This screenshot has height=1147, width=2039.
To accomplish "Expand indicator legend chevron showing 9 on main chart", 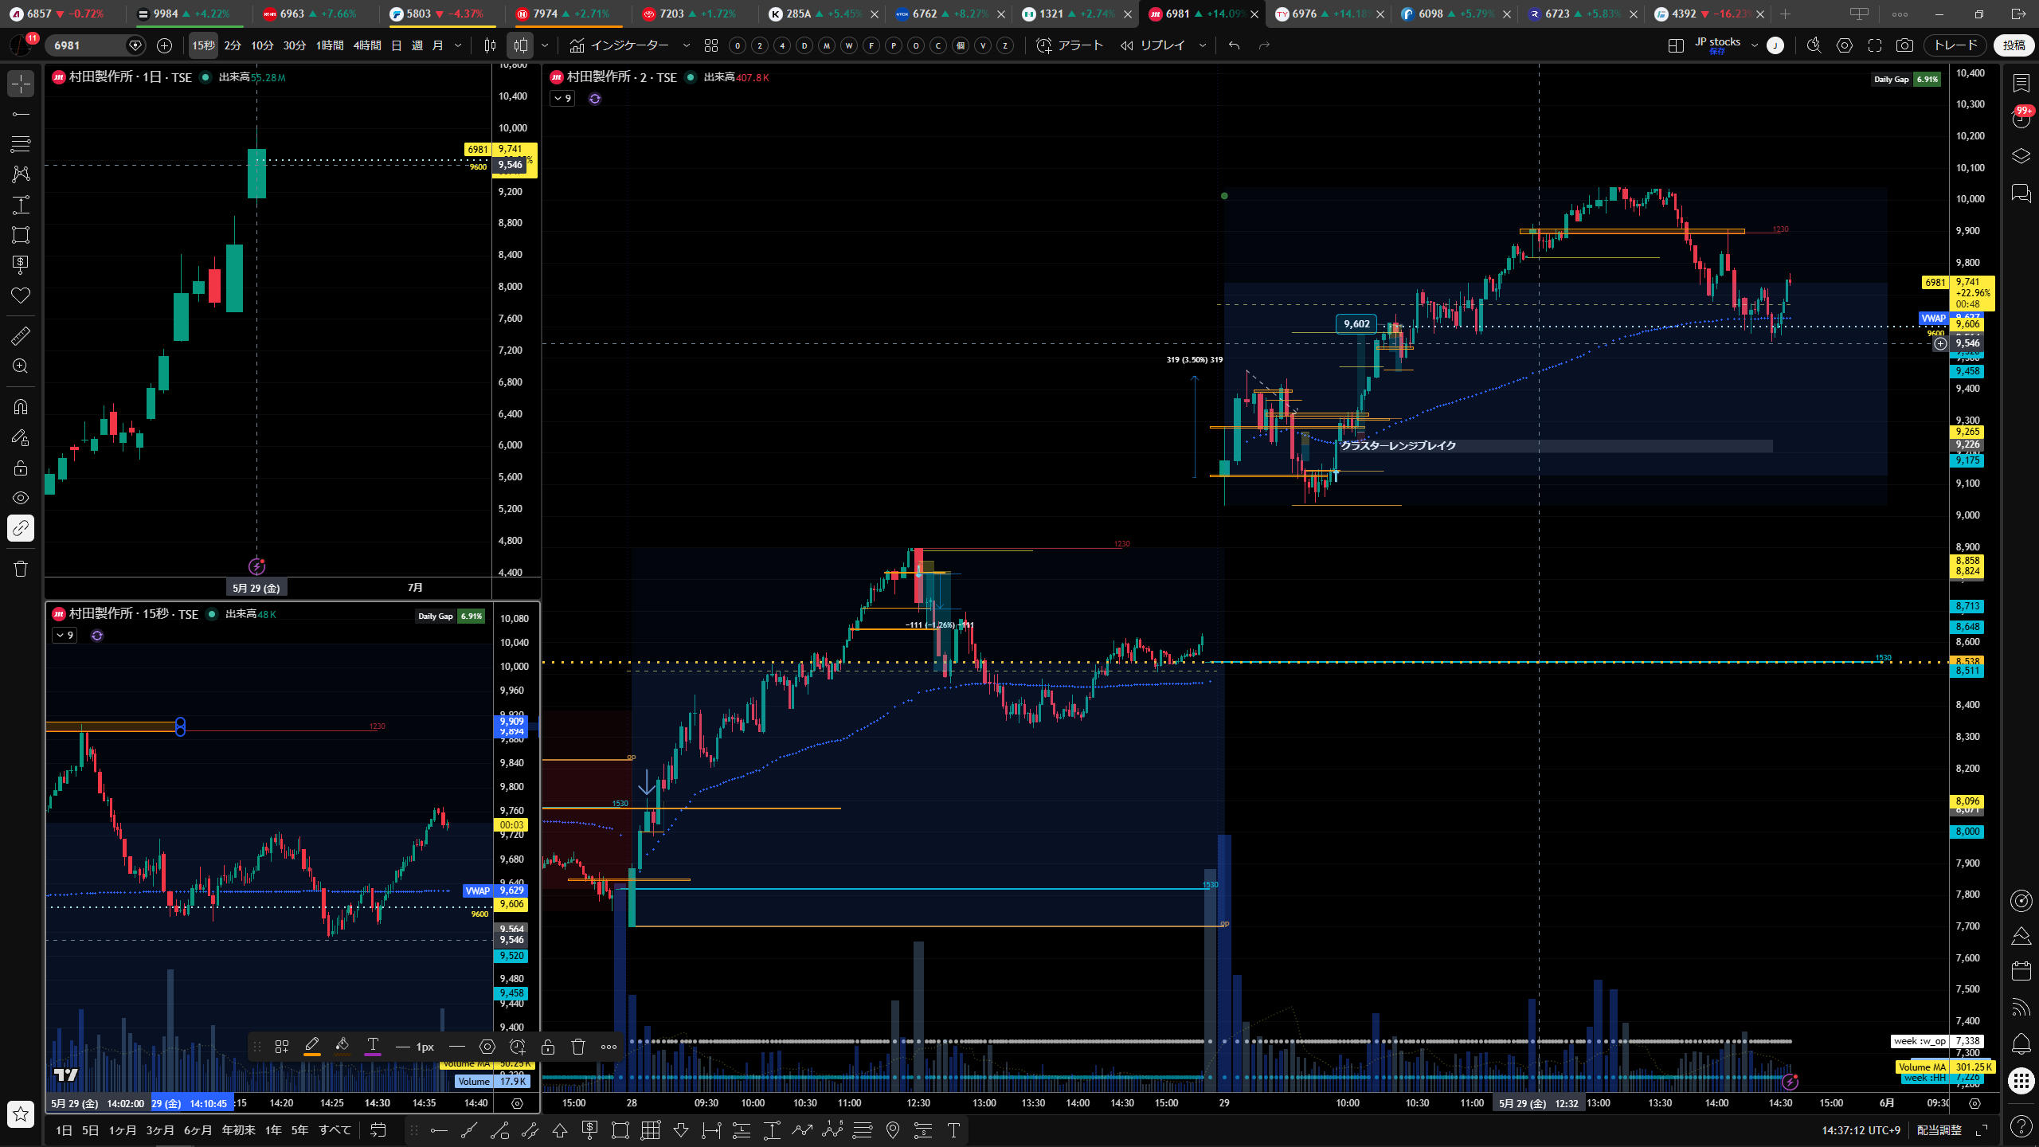I will (x=562, y=99).
